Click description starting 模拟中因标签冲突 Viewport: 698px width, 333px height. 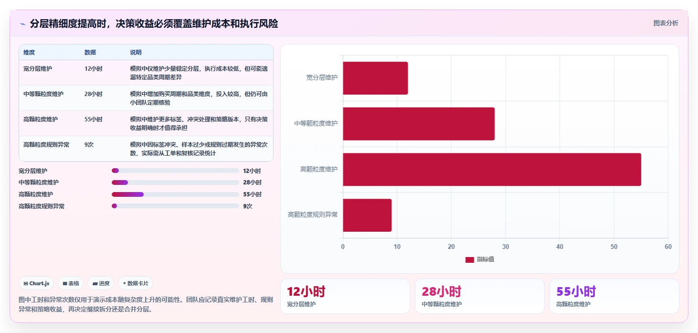click(x=199, y=149)
